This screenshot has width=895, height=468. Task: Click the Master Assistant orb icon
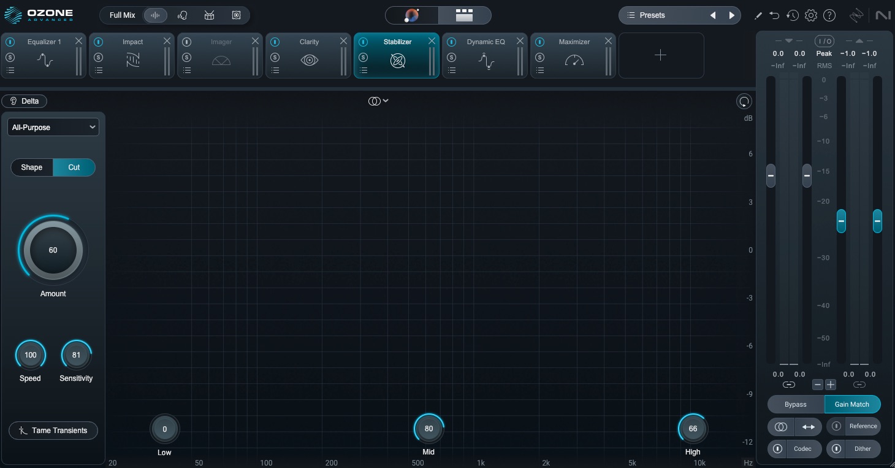[x=412, y=15]
